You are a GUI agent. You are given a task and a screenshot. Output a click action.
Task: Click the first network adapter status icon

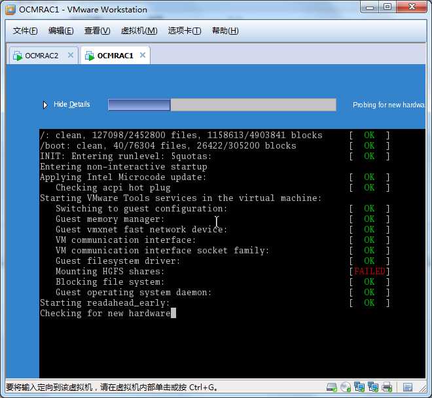click(359, 387)
